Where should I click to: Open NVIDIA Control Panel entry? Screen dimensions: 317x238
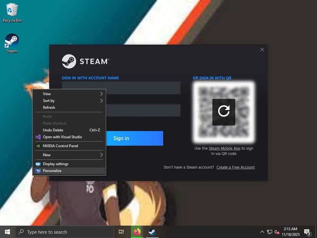pyautogui.click(x=69, y=146)
